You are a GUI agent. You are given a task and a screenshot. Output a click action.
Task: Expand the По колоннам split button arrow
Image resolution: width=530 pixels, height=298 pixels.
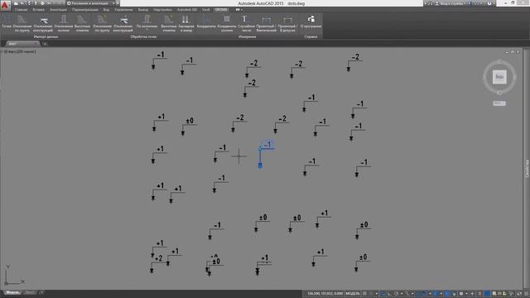pyautogui.click(x=147, y=30)
